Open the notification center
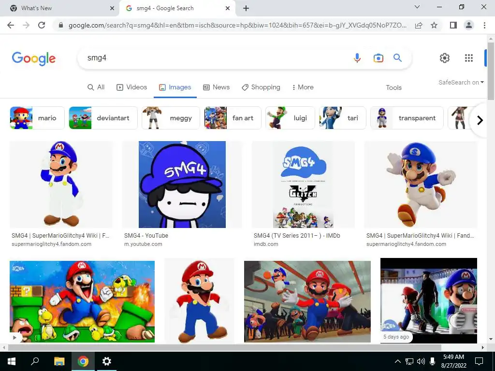This screenshot has height=371, width=495. (479, 361)
